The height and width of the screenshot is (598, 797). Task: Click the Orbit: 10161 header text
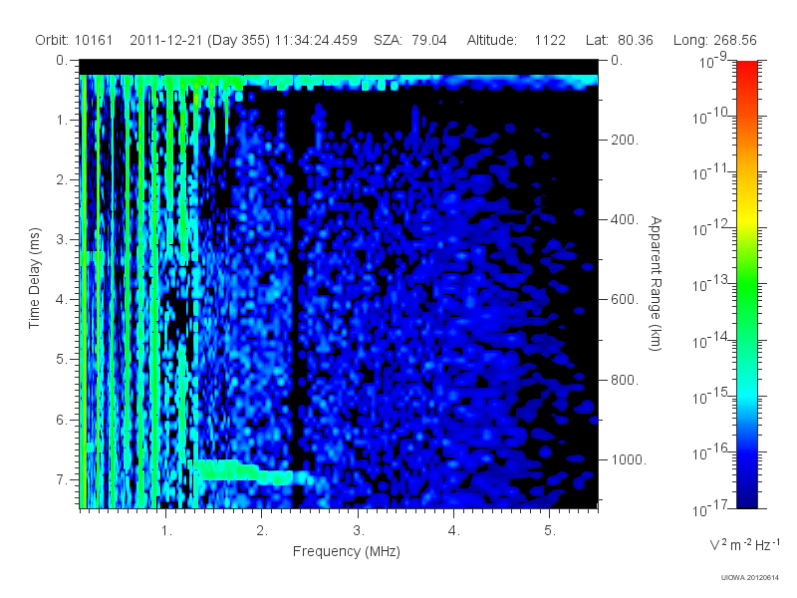(74, 40)
